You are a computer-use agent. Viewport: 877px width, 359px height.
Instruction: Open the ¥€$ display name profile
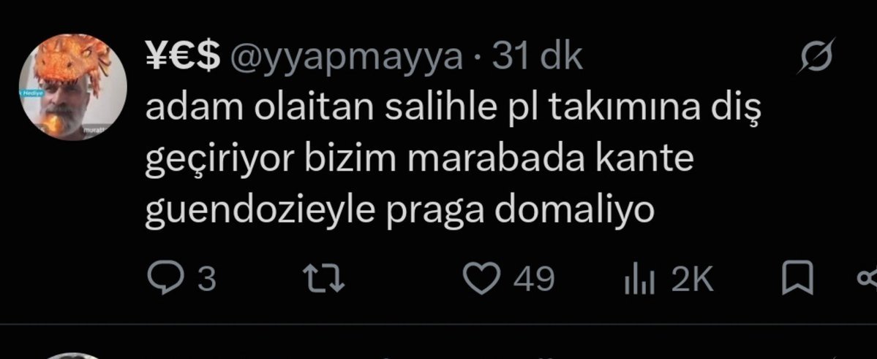183,57
